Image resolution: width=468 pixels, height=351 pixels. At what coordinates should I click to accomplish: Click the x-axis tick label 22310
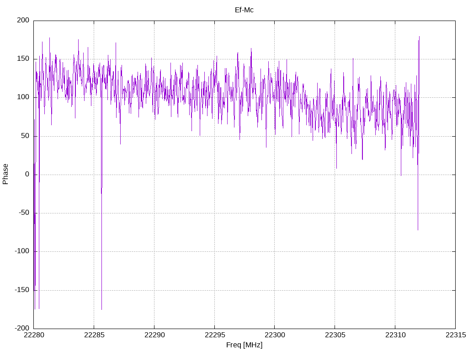[x=395, y=335]
